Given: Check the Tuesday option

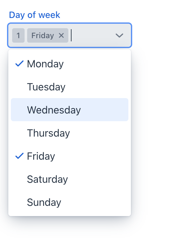Looking at the screenshot, I should coord(70,87).
